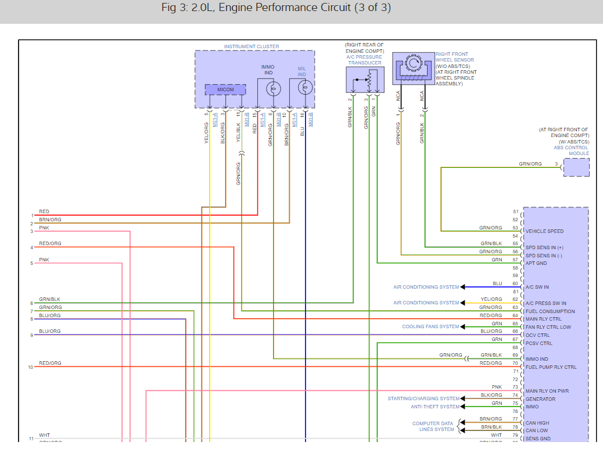Click the vertical BLK/ORG wire label below cluster
Screen dimensions: 603x456
coord(222,134)
